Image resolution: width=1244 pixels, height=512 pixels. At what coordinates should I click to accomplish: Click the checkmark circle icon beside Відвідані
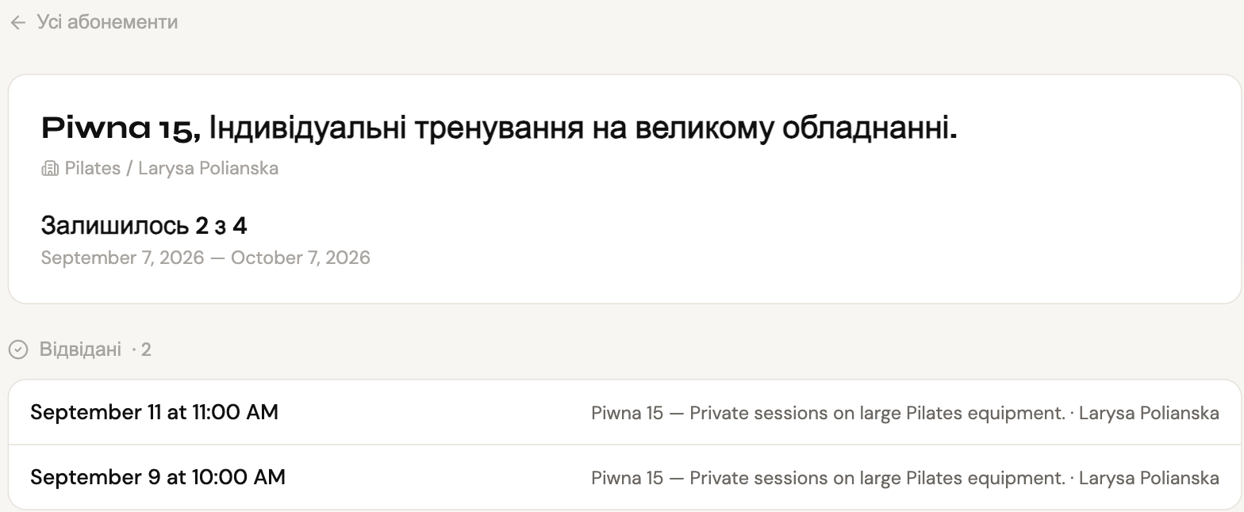tap(18, 350)
